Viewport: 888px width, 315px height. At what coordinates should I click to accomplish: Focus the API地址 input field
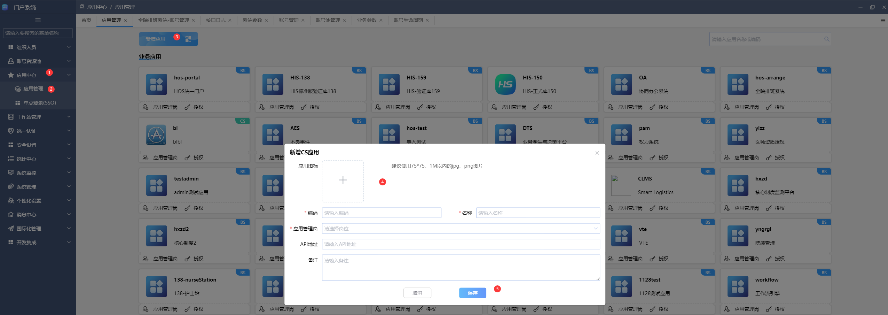coord(461,244)
